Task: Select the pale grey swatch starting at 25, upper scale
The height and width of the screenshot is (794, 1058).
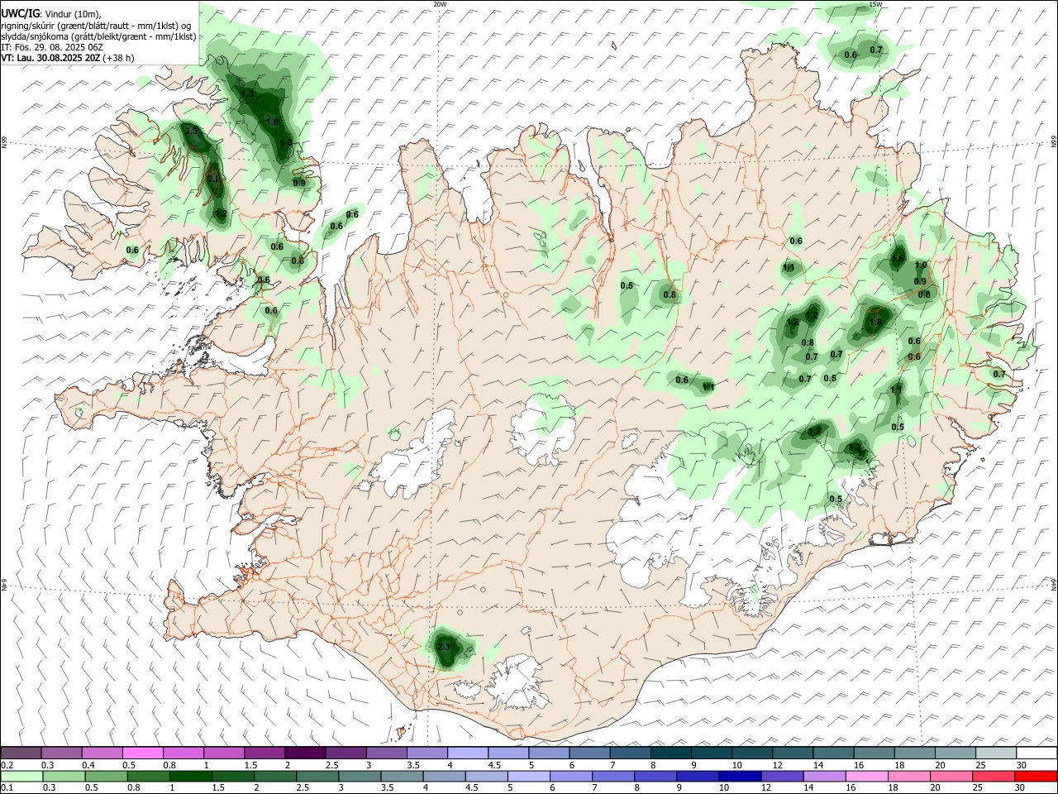Action: click(995, 753)
